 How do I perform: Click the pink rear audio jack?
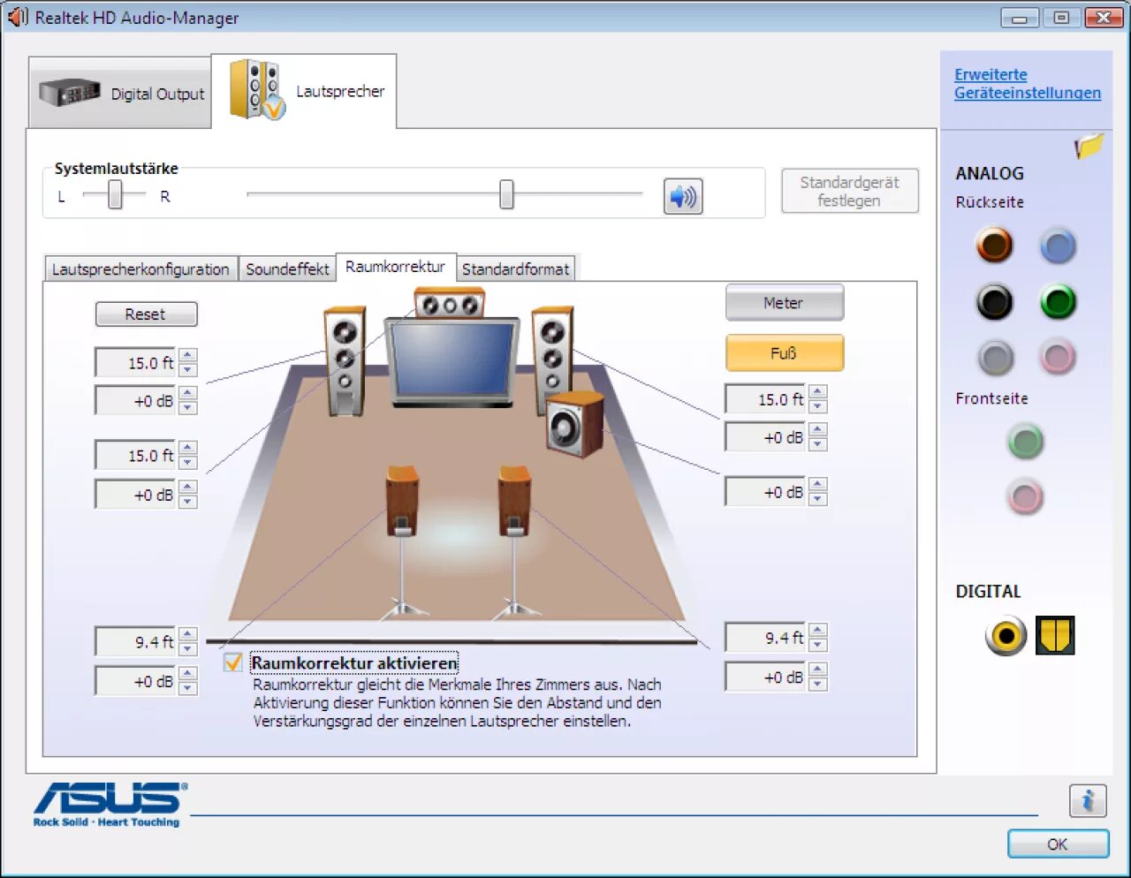[1058, 358]
